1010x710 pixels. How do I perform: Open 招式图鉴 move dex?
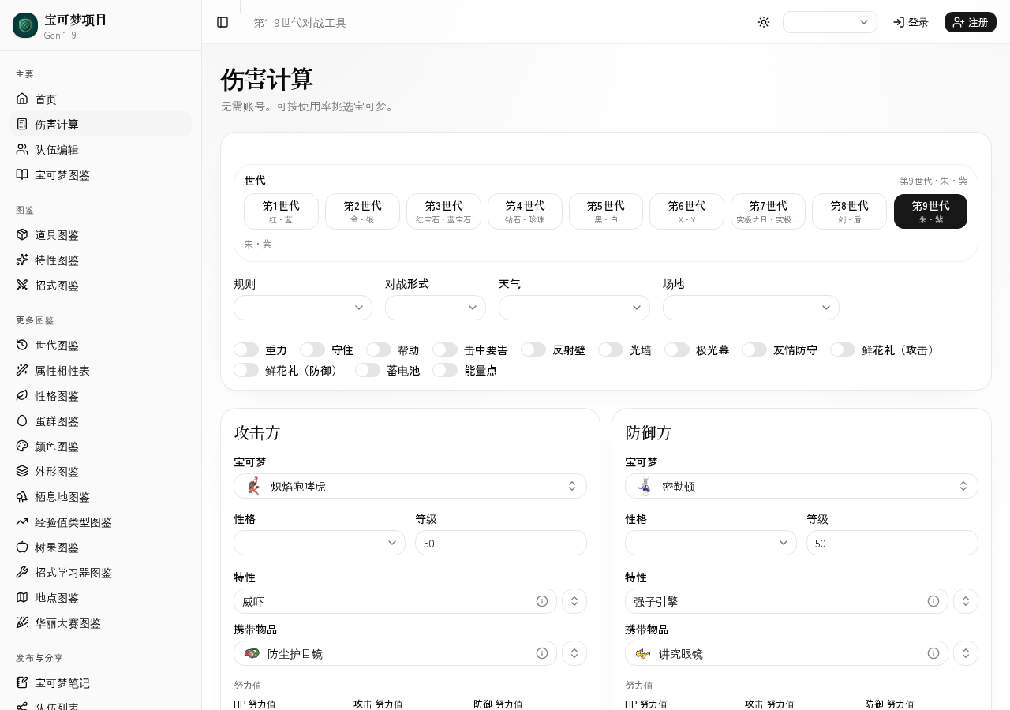(100, 286)
